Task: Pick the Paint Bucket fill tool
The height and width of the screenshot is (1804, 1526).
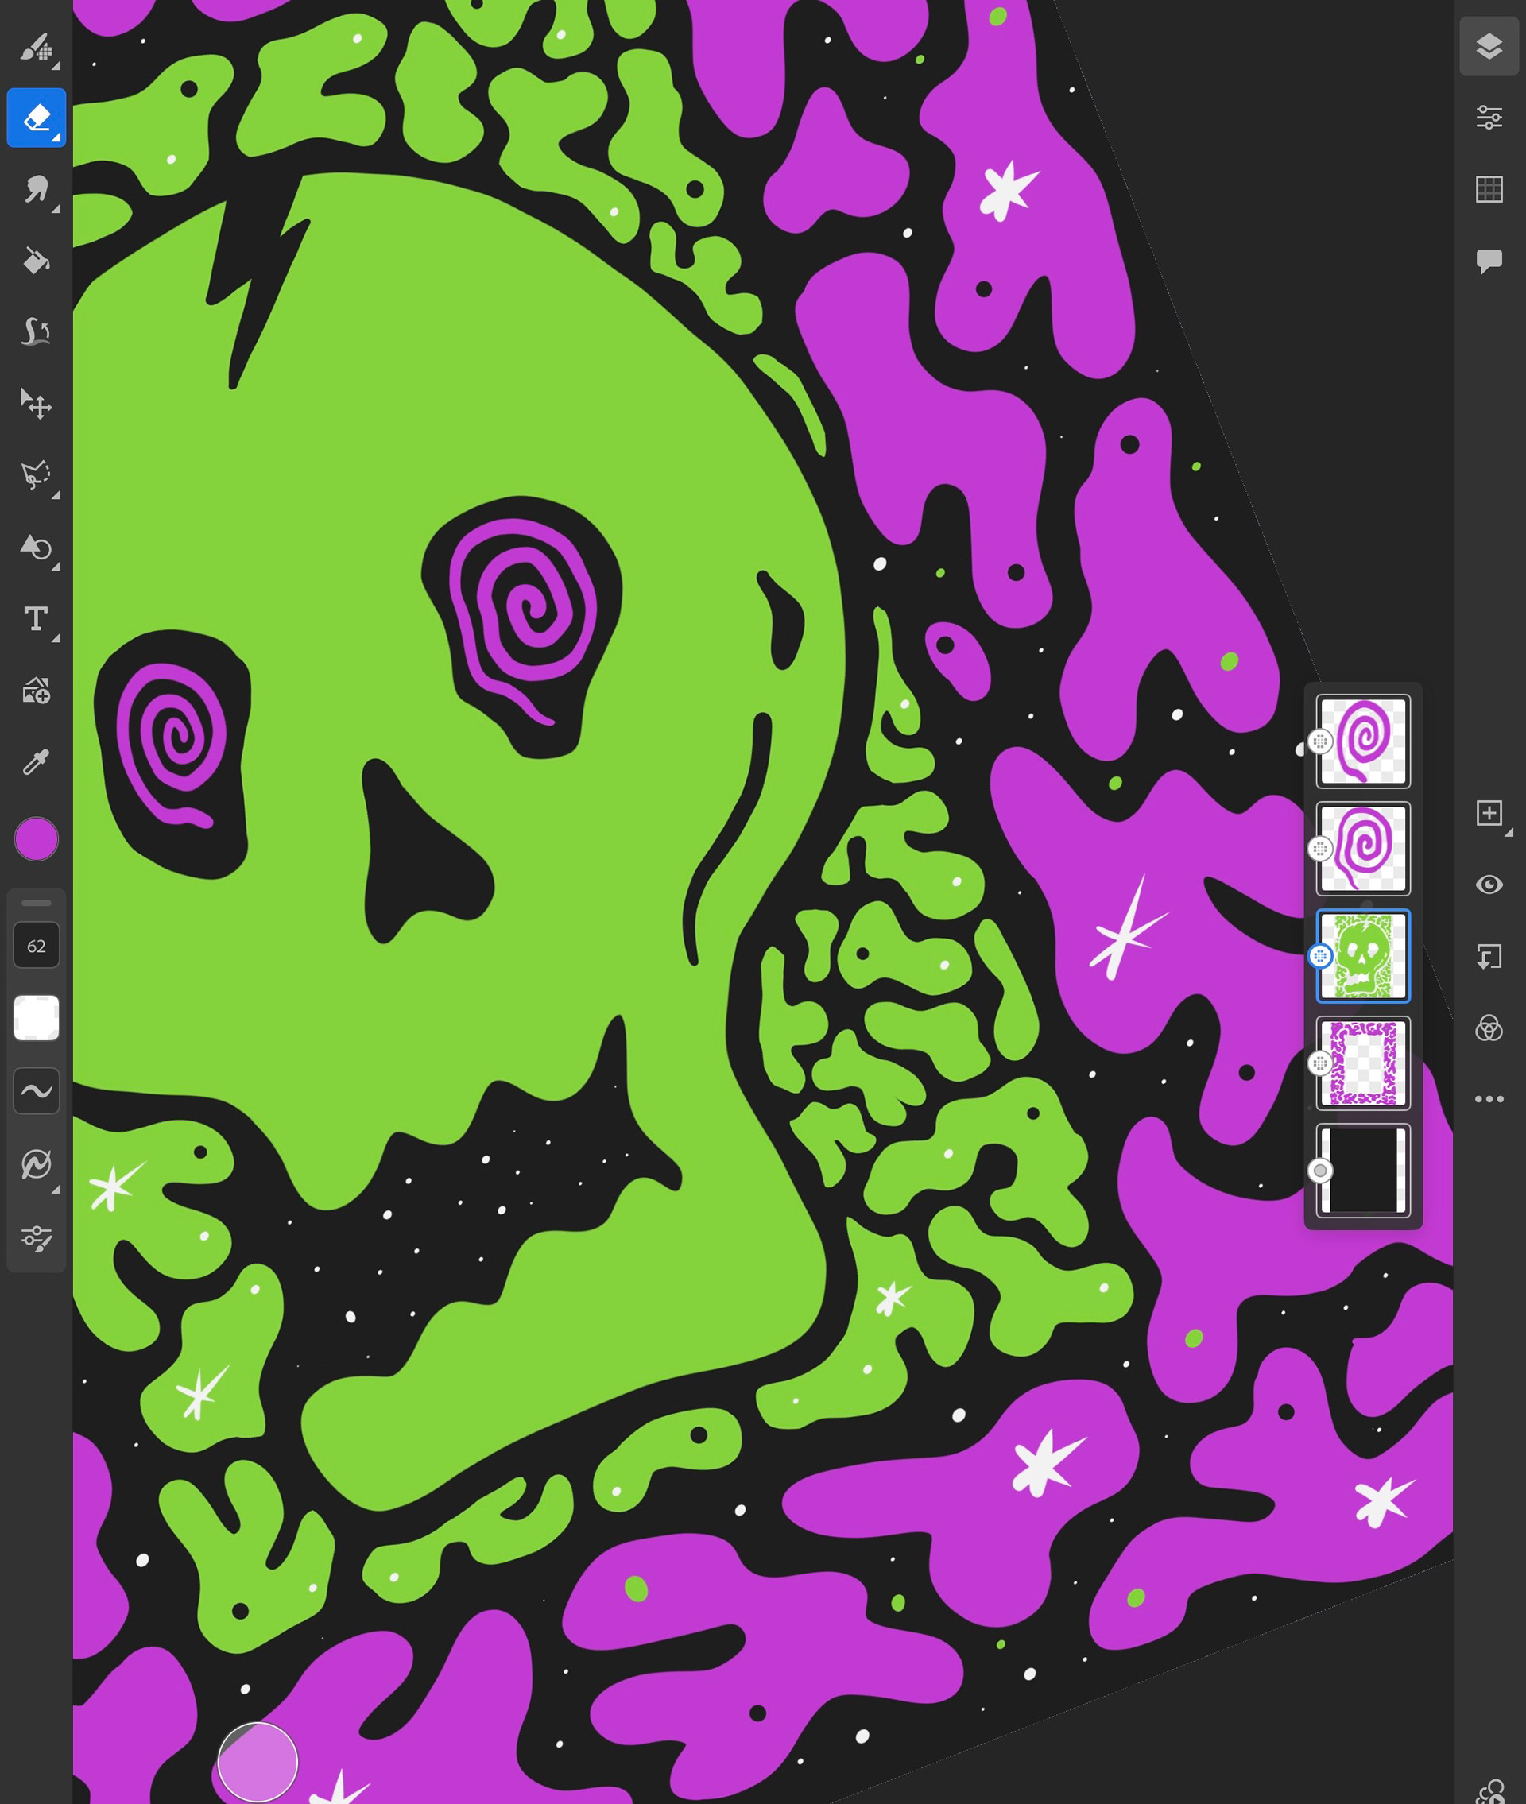Action: pyautogui.click(x=36, y=261)
